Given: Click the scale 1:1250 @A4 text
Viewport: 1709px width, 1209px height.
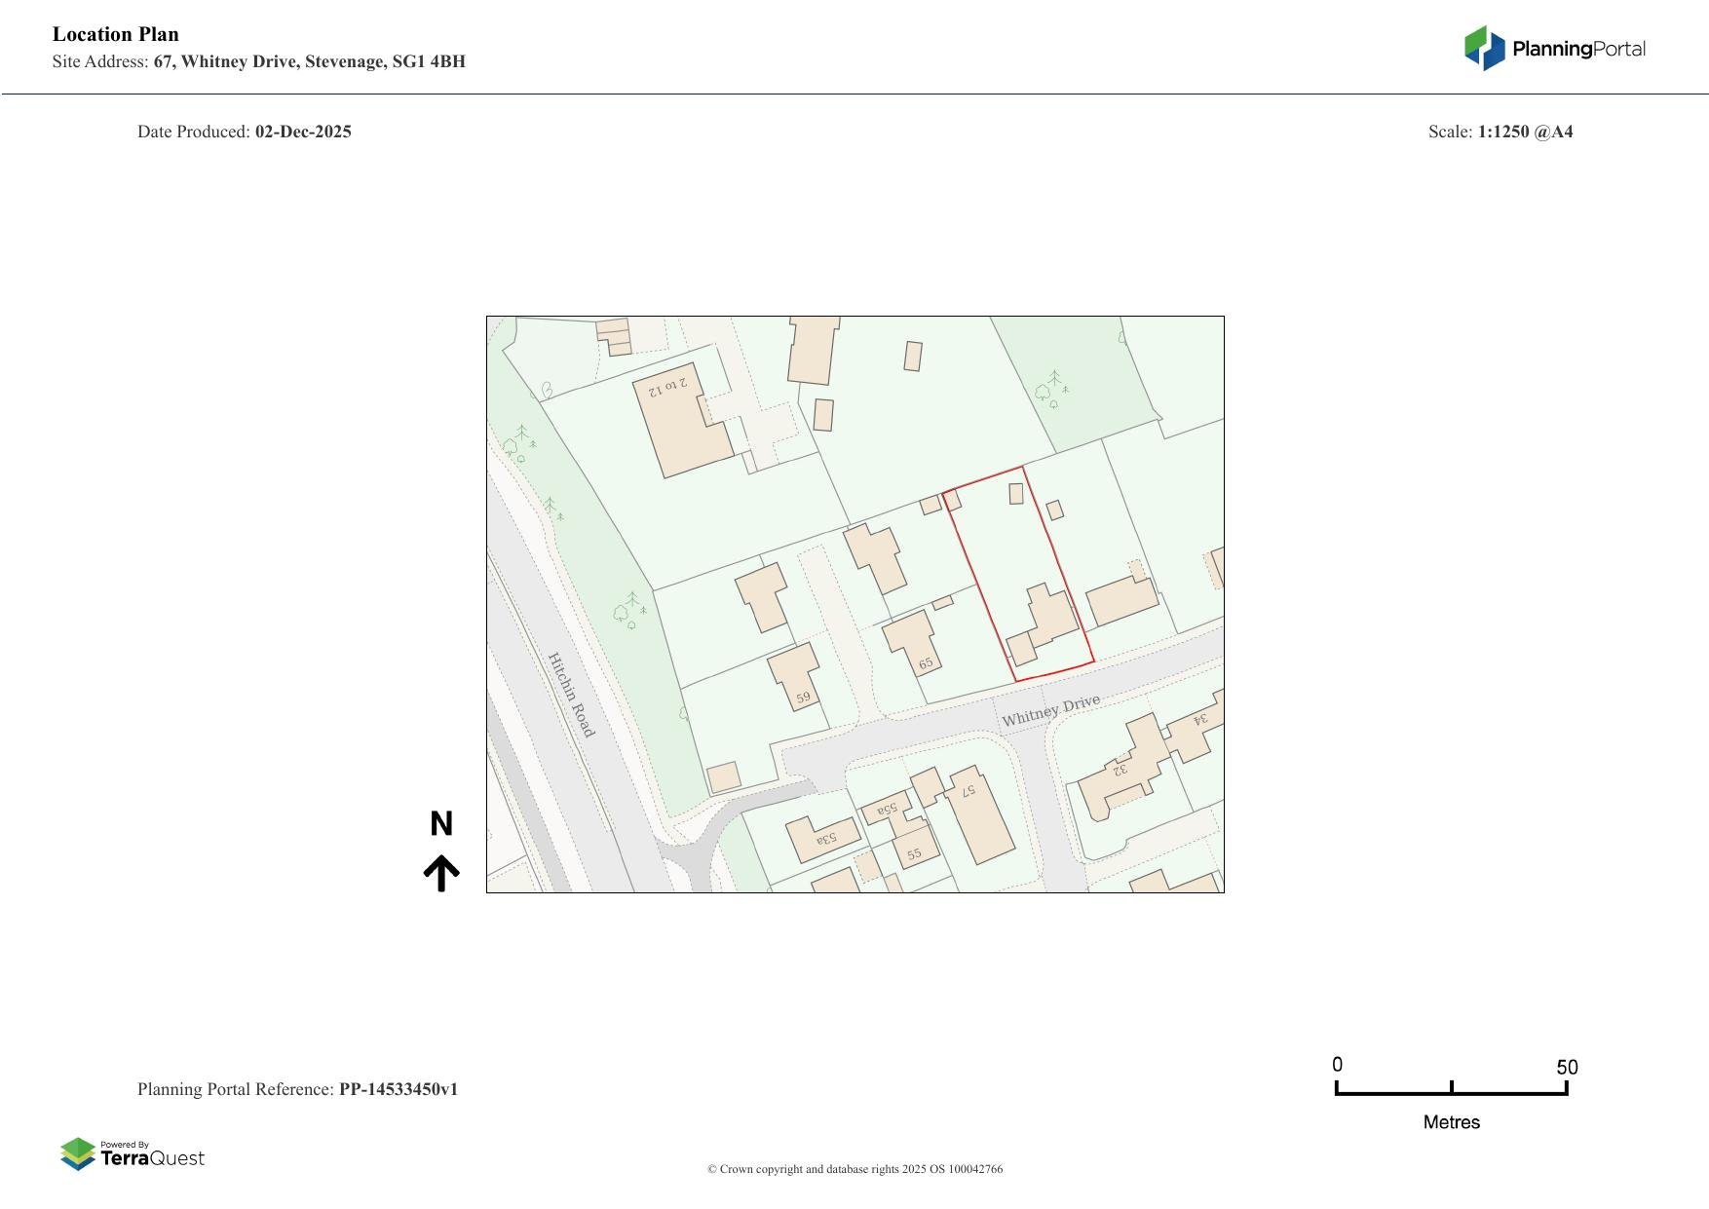Looking at the screenshot, I should (x=1525, y=132).
